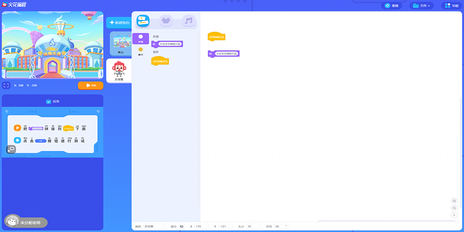This screenshot has height=232, width=464.
Task: Click the expand task panel icon
Action: [x=11, y=149]
